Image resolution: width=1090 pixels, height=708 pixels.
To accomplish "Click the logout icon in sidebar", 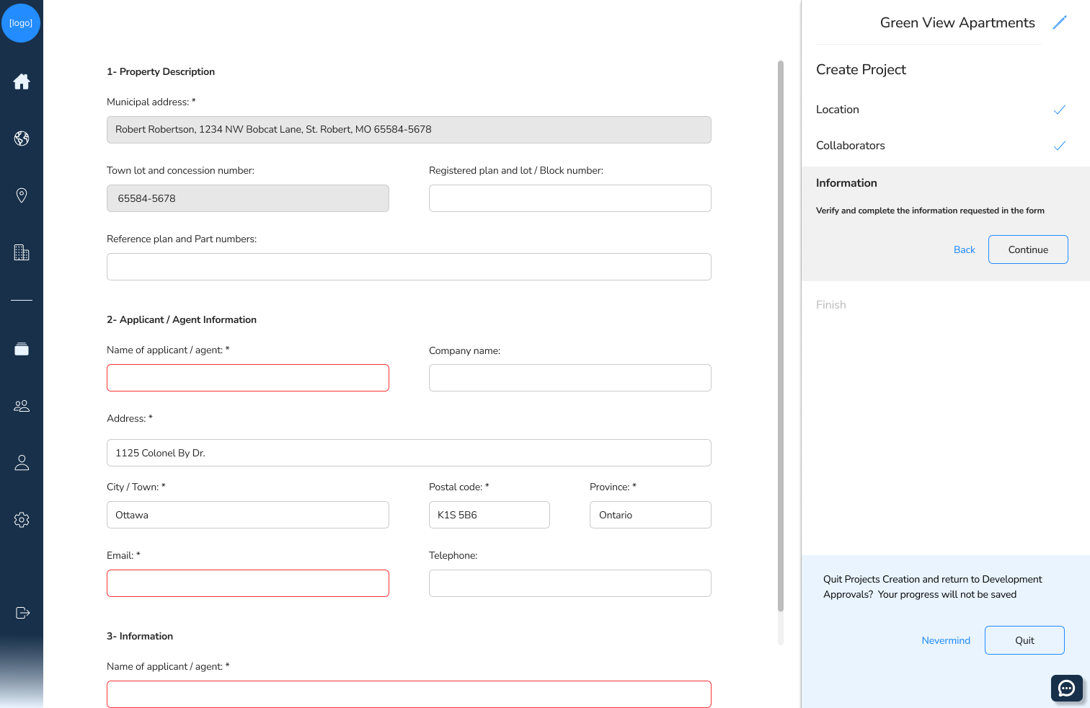I will pos(22,613).
